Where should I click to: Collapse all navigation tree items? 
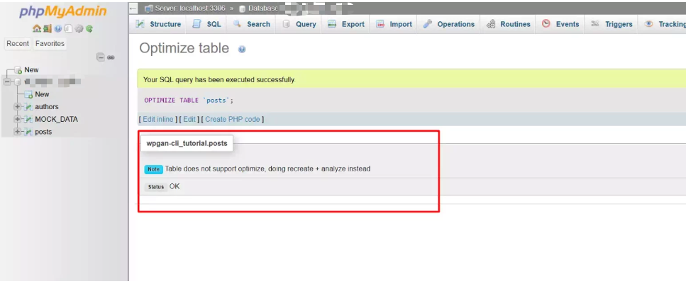101,57
